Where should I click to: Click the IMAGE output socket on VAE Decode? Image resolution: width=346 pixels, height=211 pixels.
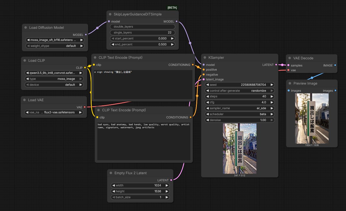(x=335, y=65)
